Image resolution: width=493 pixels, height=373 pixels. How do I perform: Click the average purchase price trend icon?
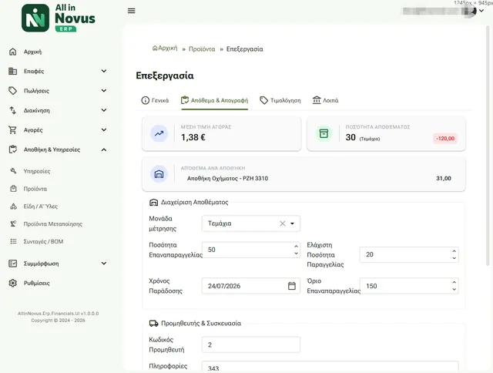pyautogui.click(x=159, y=133)
